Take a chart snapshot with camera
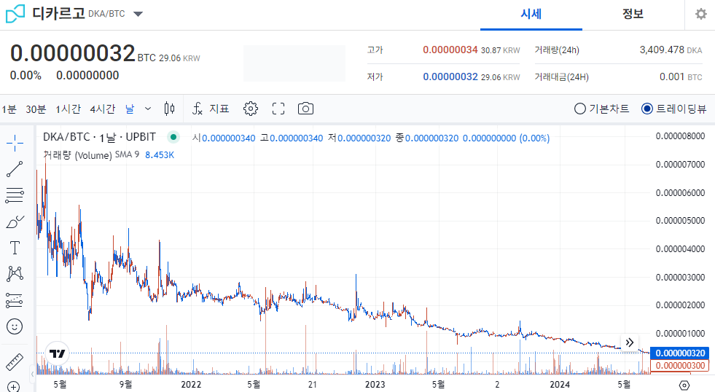 [305, 109]
